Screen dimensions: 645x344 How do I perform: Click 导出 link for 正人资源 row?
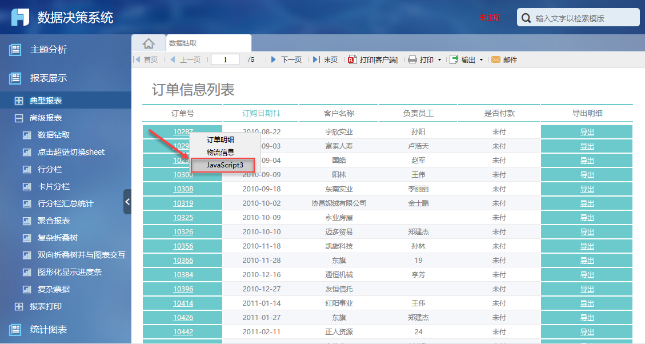[x=587, y=331]
